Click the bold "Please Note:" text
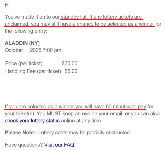165x151 pixels. (20, 133)
